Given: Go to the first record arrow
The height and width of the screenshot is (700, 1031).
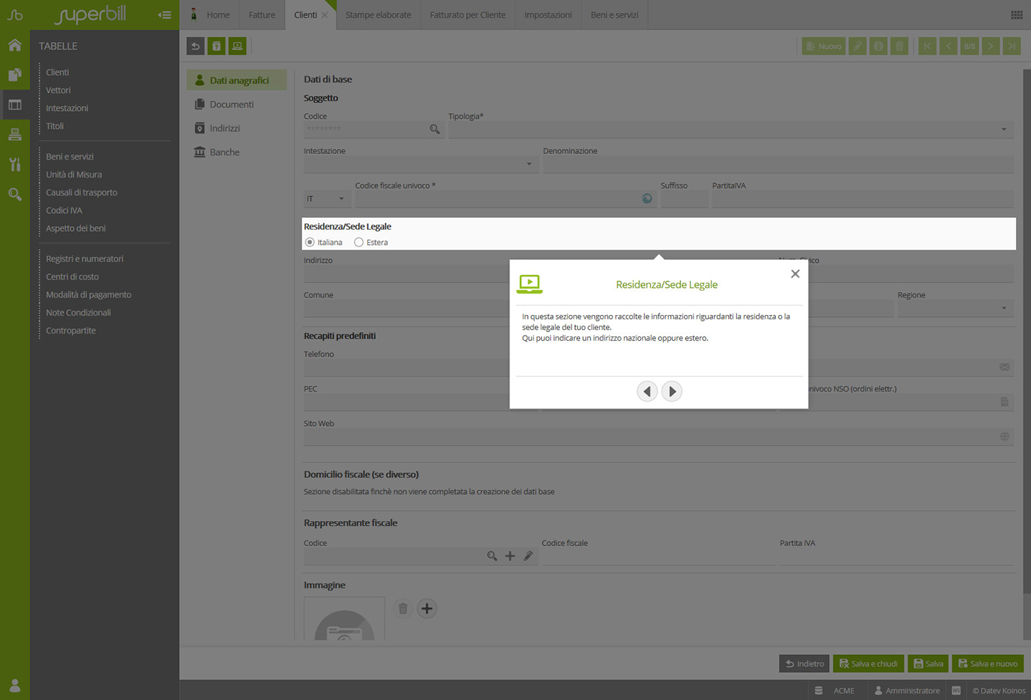Looking at the screenshot, I should (x=927, y=46).
